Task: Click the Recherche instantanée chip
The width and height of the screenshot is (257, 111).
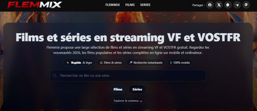Action: pos(146,63)
